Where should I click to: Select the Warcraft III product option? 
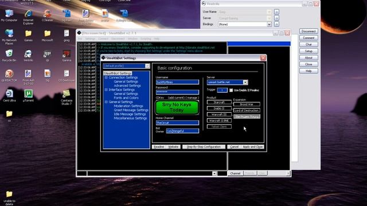219,114
